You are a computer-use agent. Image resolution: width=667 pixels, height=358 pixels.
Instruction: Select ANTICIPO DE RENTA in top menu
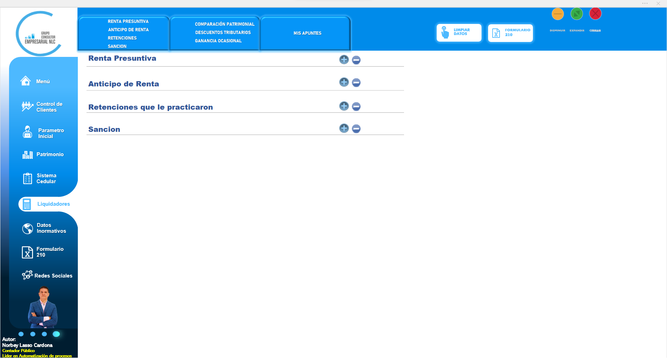(128, 30)
